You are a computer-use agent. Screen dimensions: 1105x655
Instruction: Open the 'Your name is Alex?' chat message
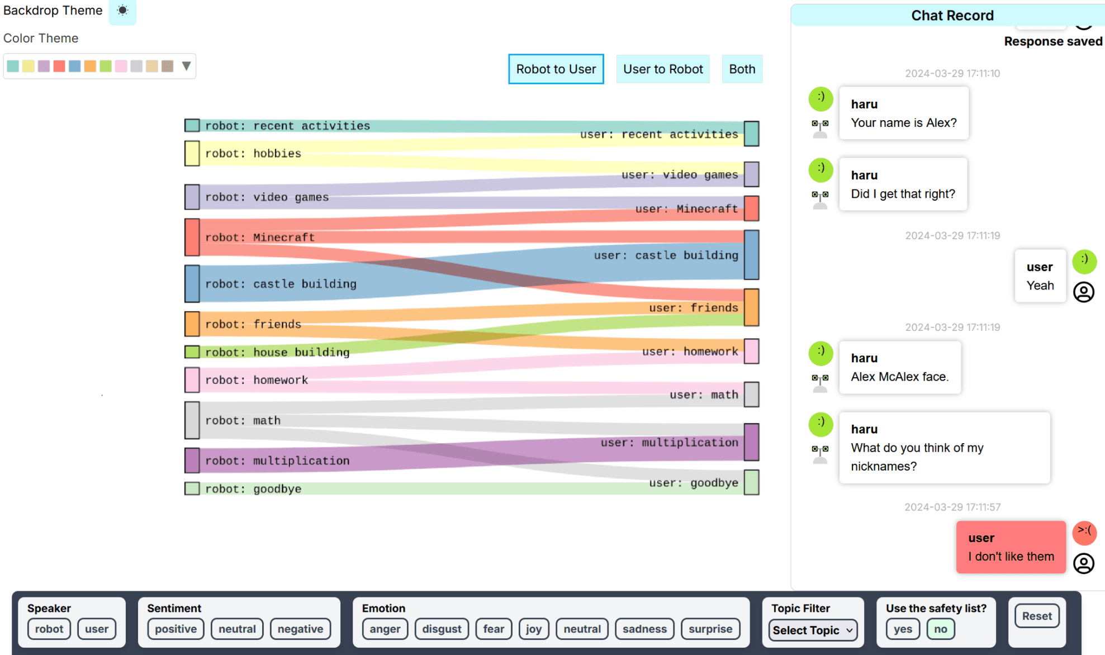[x=904, y=113]
